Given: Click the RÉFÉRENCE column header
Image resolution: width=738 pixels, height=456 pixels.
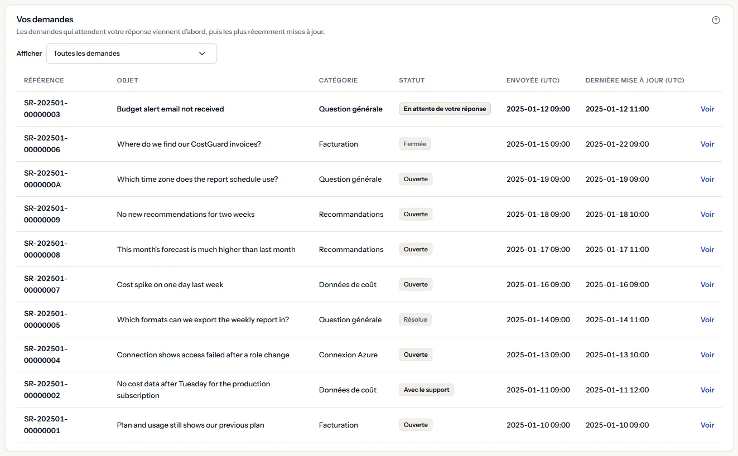Looking at the screenshot, I should click(44, 80).
